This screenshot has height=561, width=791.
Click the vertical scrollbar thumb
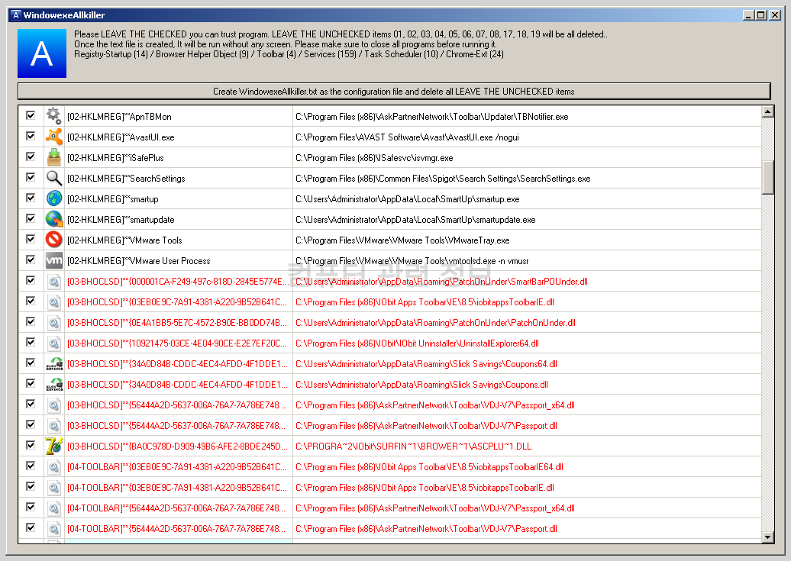click(768, 178)
